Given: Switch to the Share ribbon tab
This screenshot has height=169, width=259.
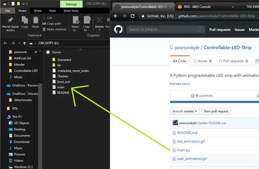Looking at the screenshot, I should pyautogui.click(x=38, y=11).
